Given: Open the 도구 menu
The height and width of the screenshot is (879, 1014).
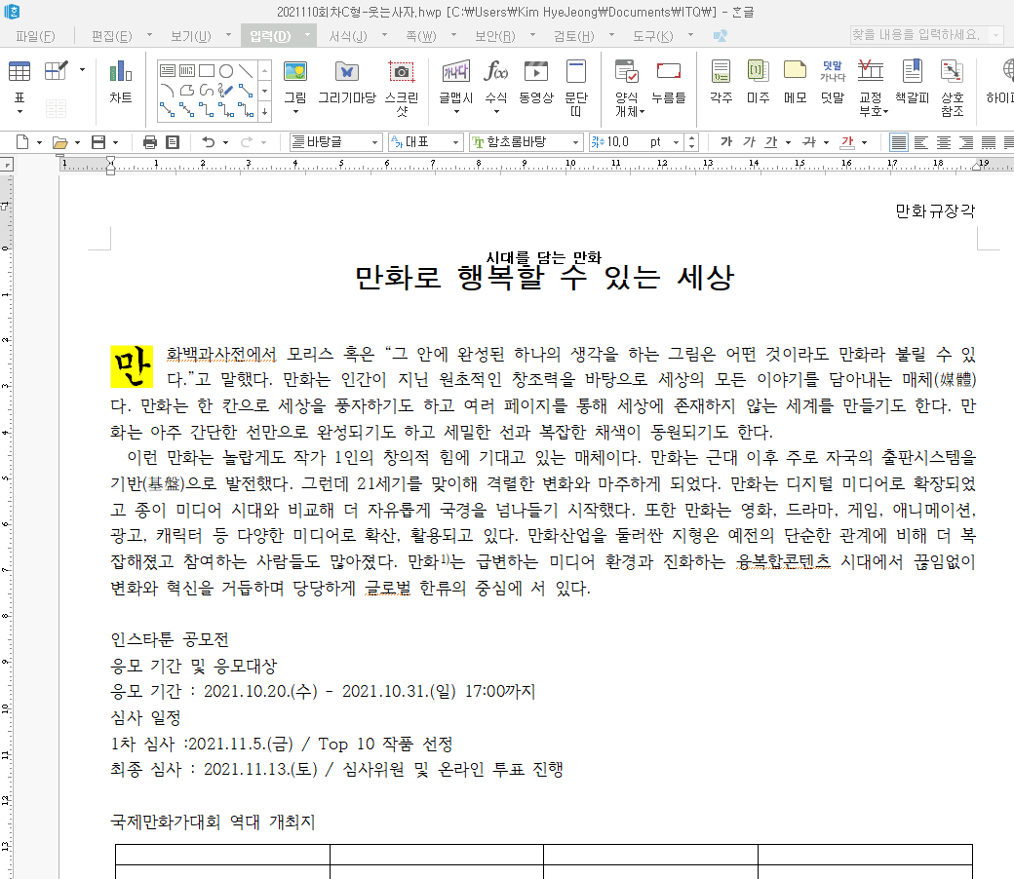Looking at the screenshot, I should [x=652, y=36].
